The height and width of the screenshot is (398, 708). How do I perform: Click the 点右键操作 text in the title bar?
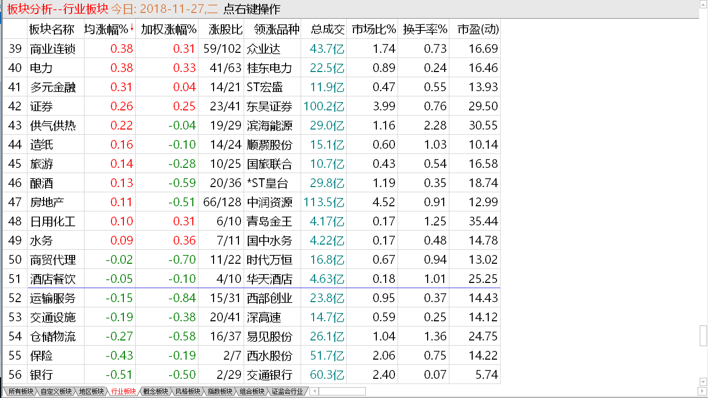252,9
